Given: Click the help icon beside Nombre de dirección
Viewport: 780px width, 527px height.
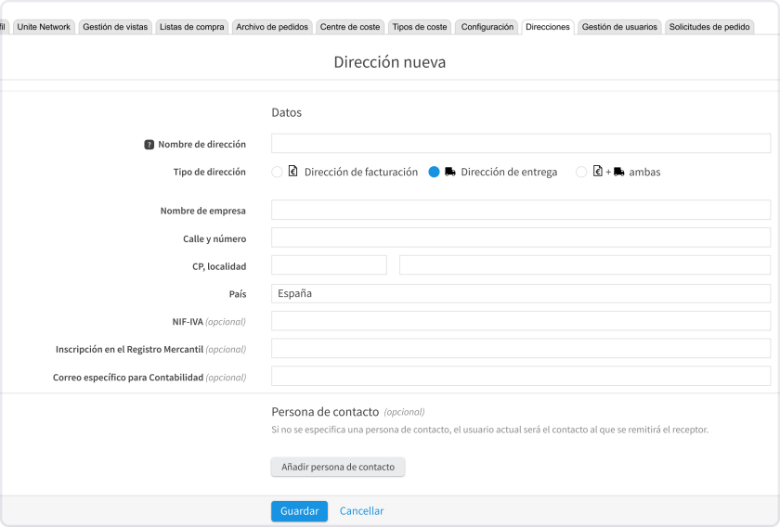Looking at the screenshot, I should tap(149, 145).
